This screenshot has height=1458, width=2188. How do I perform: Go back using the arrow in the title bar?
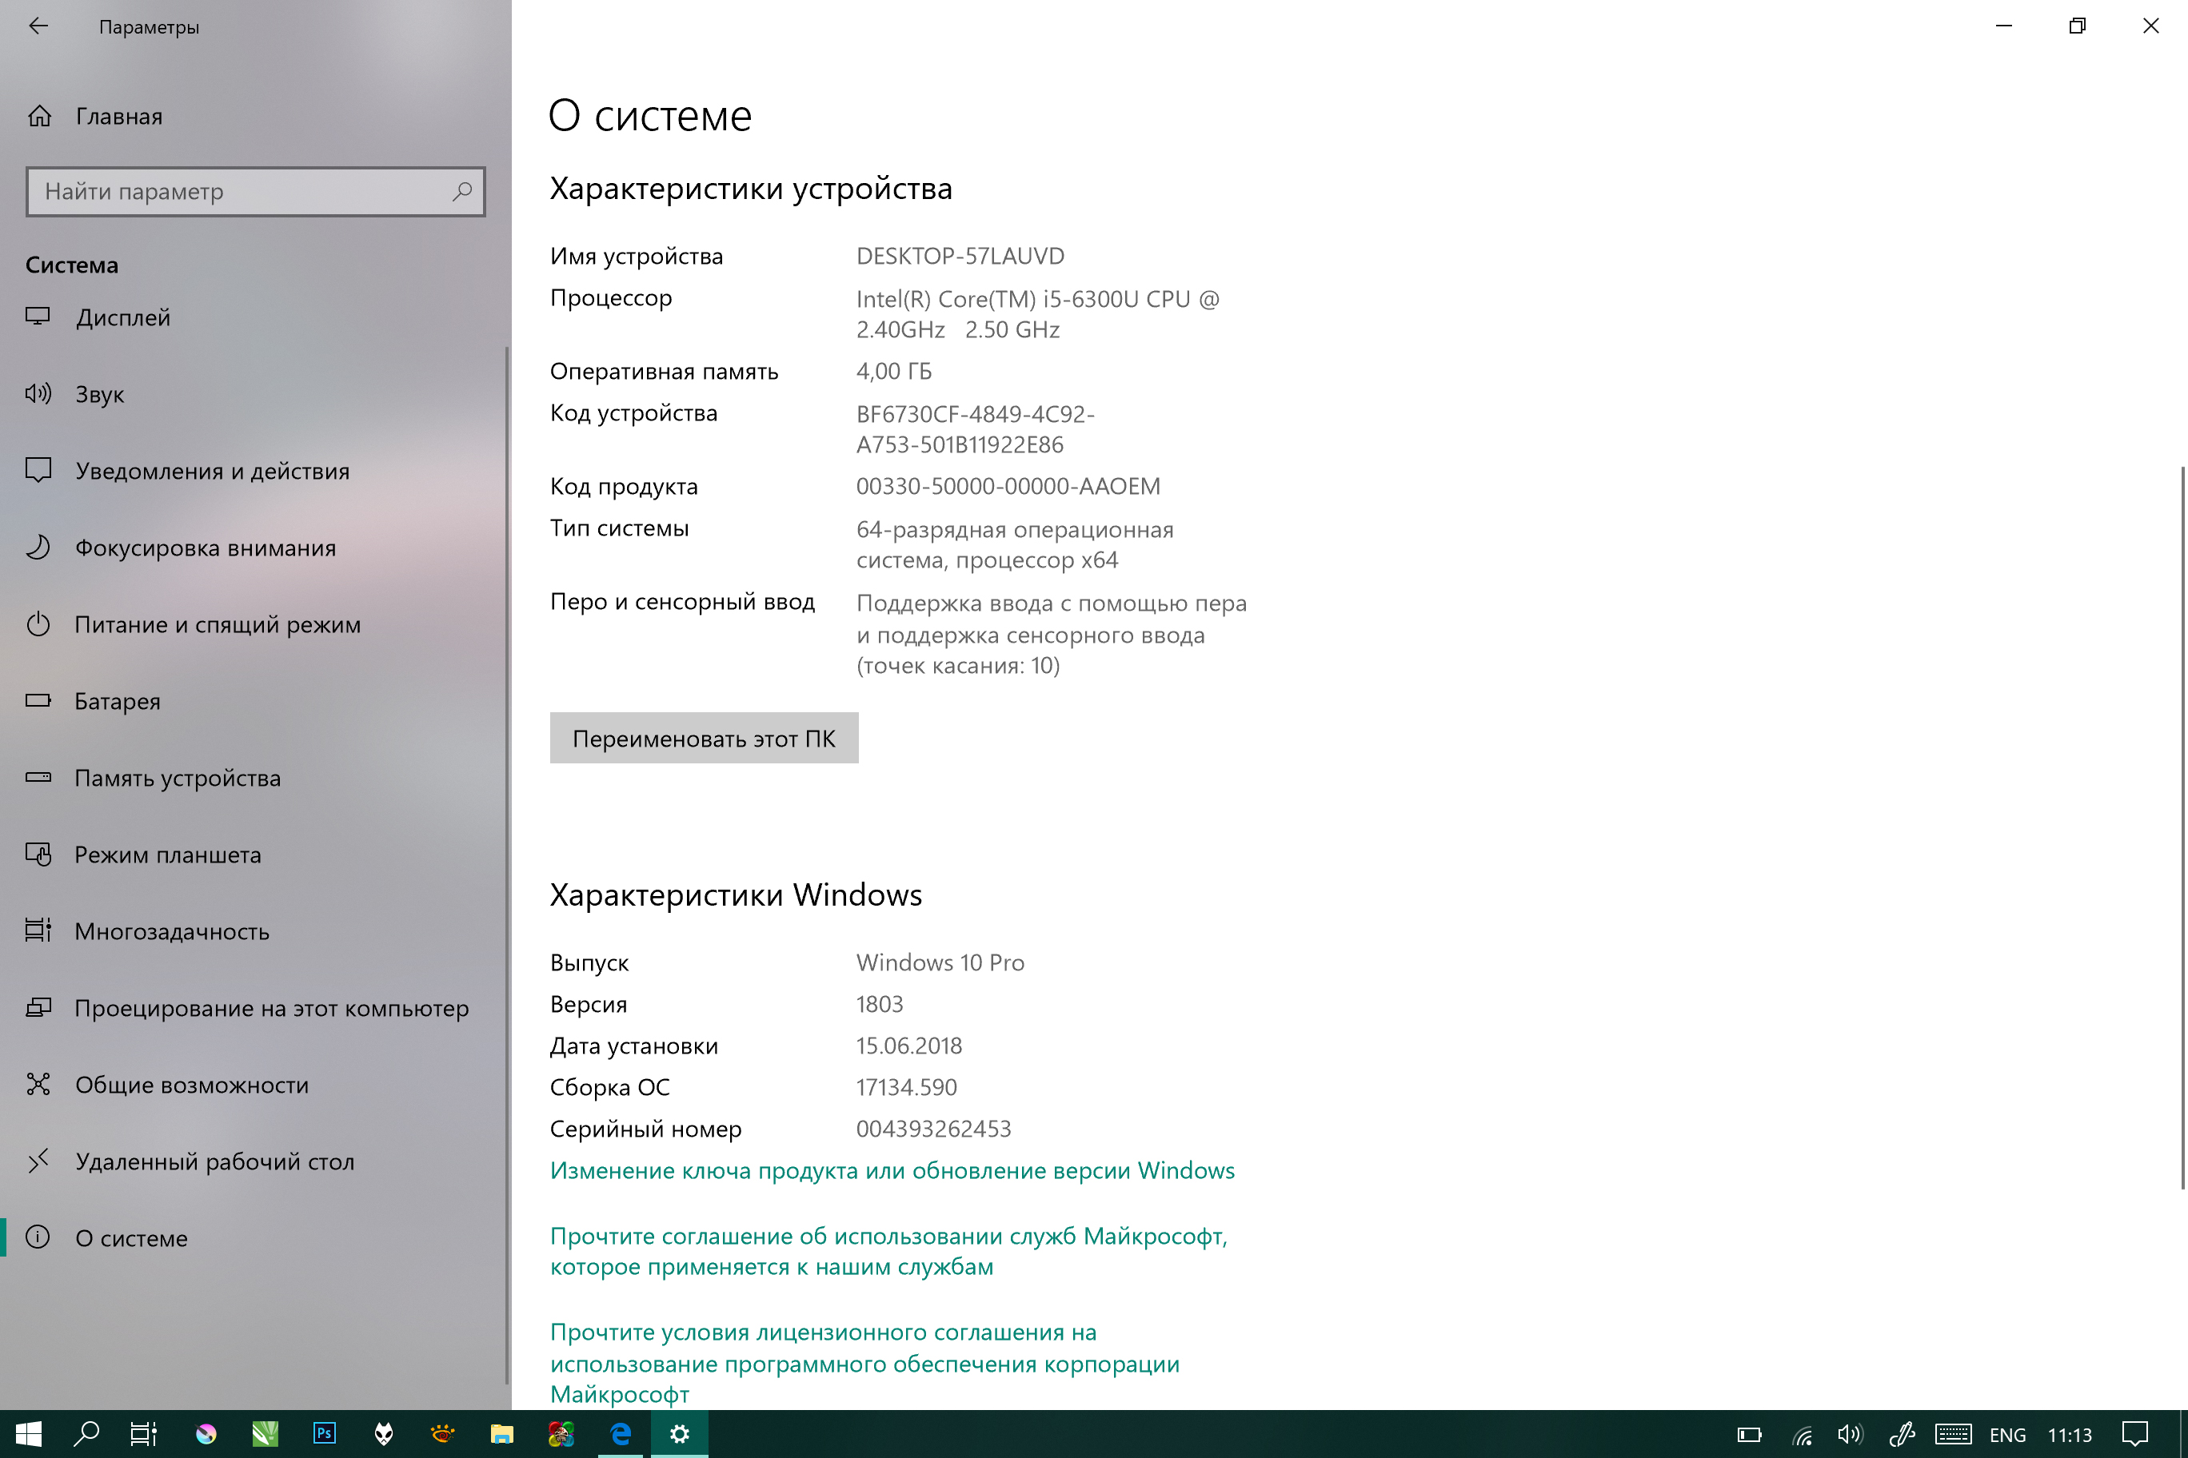38,26
